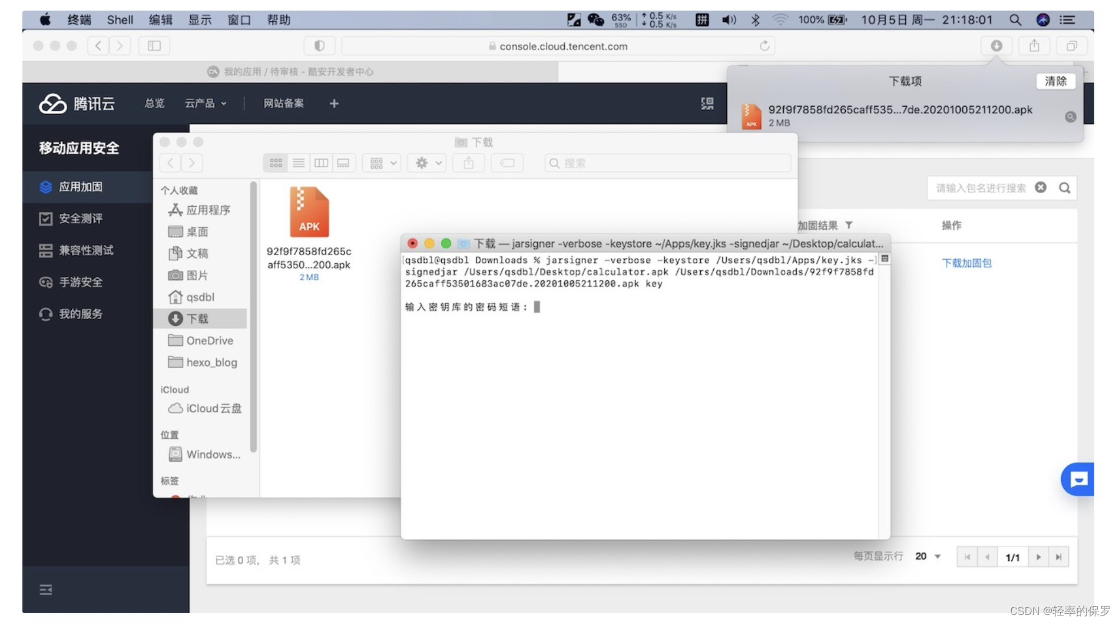Expand the 云产品 dropdown
1119x622 pixels.
point(206,104)
